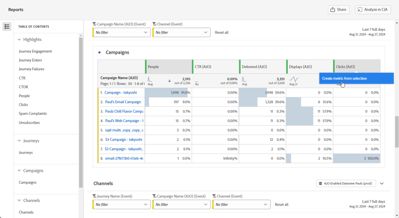Expand the Channels panel chevron
The width and height of the screenshot is (399, 218).
click(x=381, y=183)
